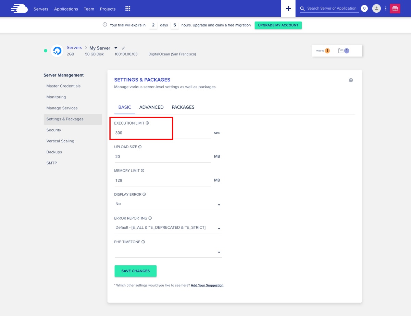The width and height of the screenshot is (411, 316).
Task: Click the plus add-new icon
Action: (288, 9)
